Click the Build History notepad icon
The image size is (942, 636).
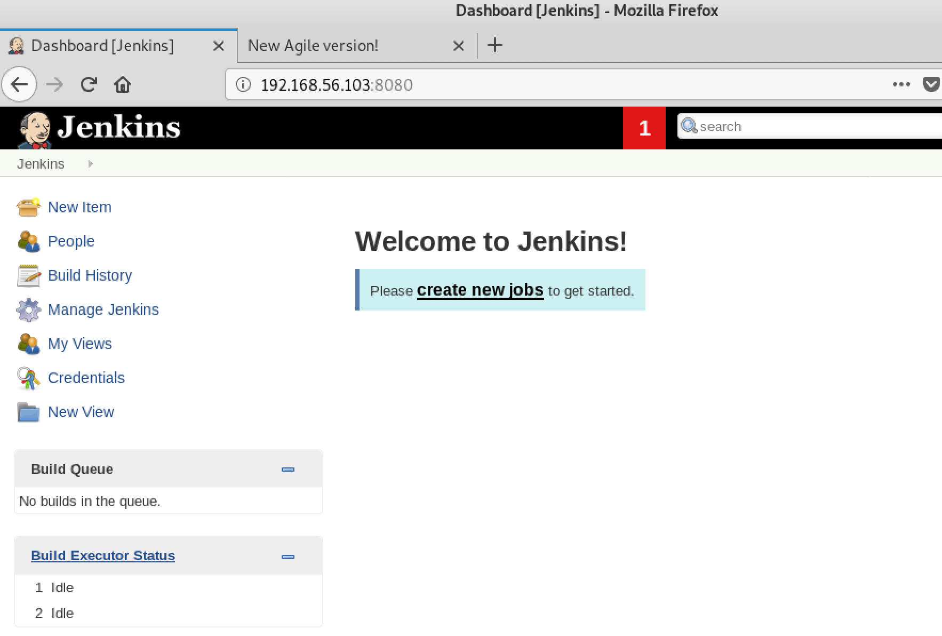pos(28,275)
